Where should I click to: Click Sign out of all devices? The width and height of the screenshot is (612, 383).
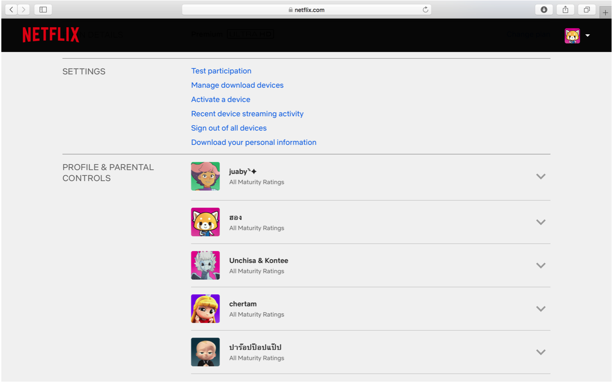(229, 128)
